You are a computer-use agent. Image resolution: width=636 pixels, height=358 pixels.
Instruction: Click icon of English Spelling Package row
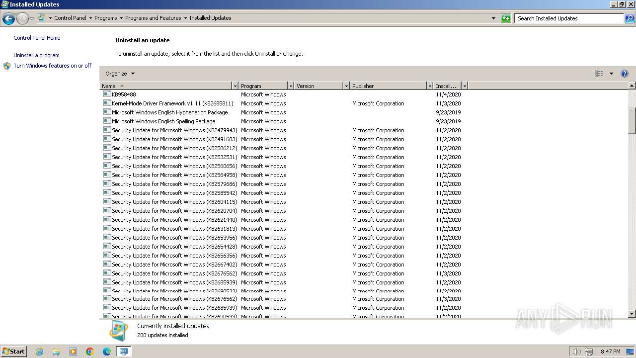[x=107, y=121]
